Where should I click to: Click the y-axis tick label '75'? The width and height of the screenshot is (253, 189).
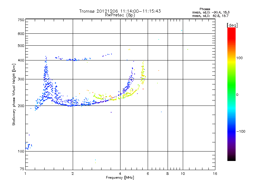click(22, 169)
